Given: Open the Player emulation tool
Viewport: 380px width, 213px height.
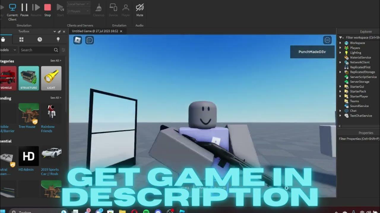Looking at the screenshot, I should click(x=126, y=10).
